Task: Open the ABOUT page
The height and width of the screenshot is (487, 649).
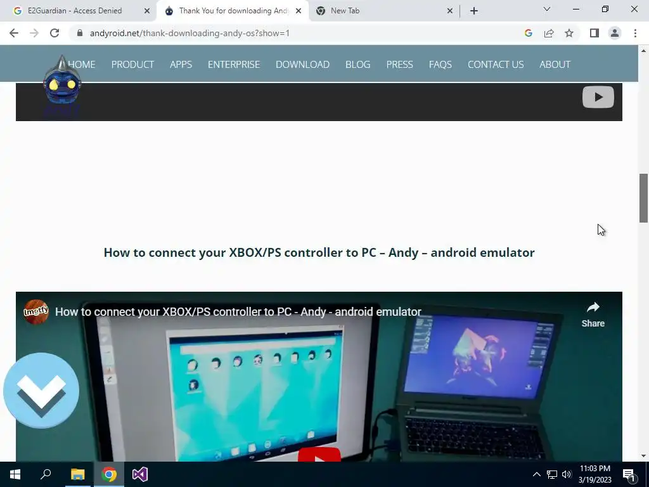Action: coord(555,65)
